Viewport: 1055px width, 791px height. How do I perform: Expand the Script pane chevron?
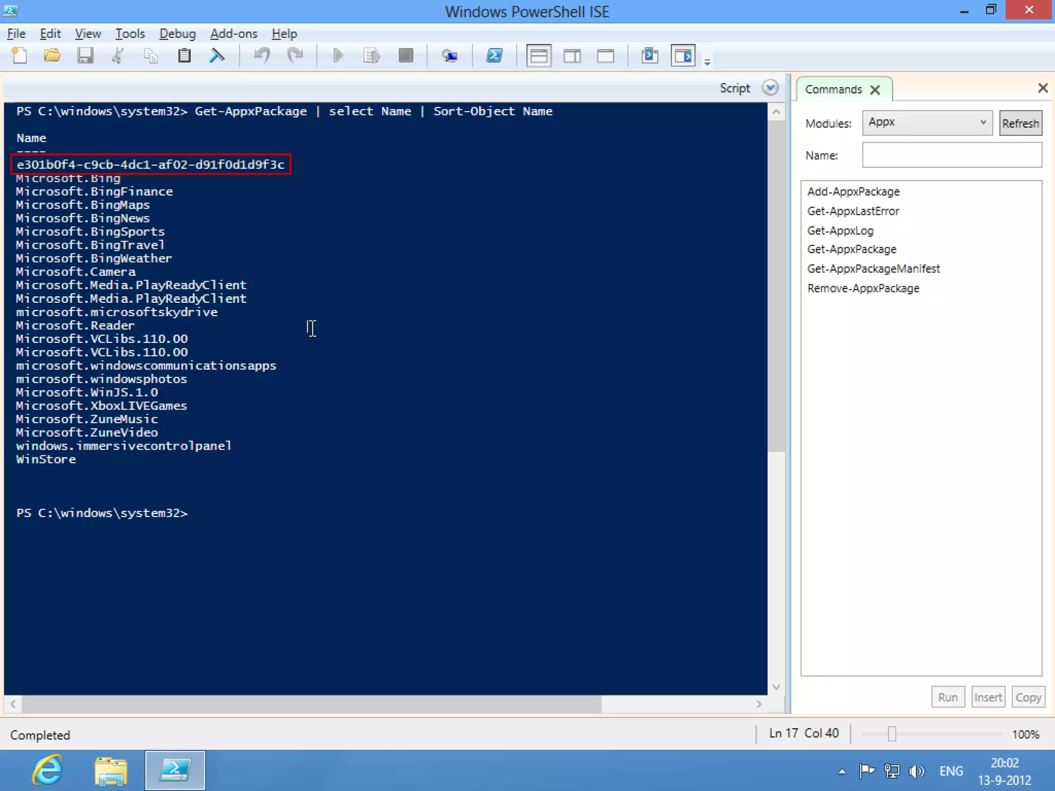tap(771, 88)
